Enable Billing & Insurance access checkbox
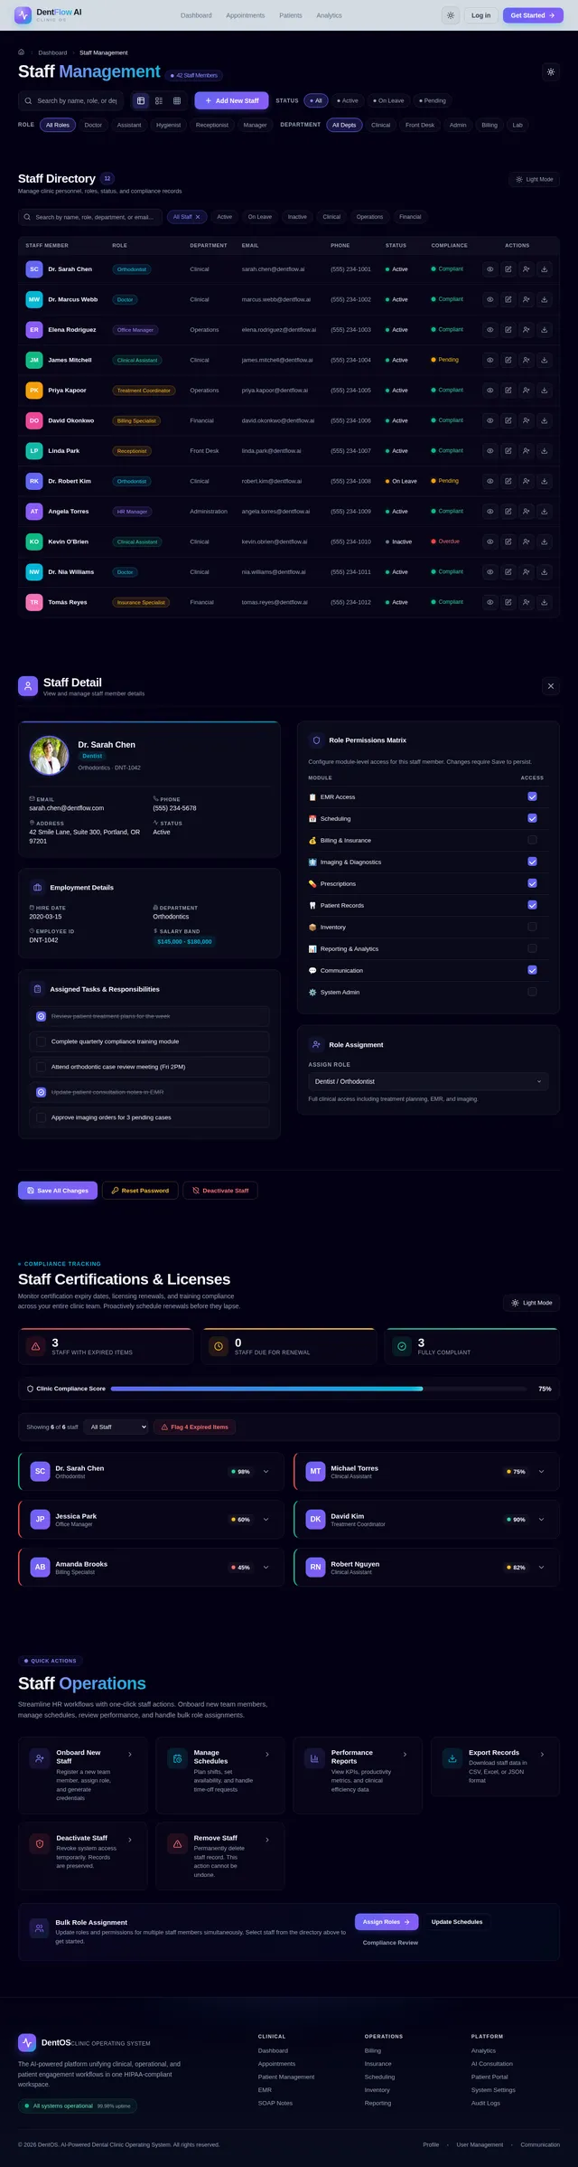The width and height of the screenshot is (578, 2167). 532,840
